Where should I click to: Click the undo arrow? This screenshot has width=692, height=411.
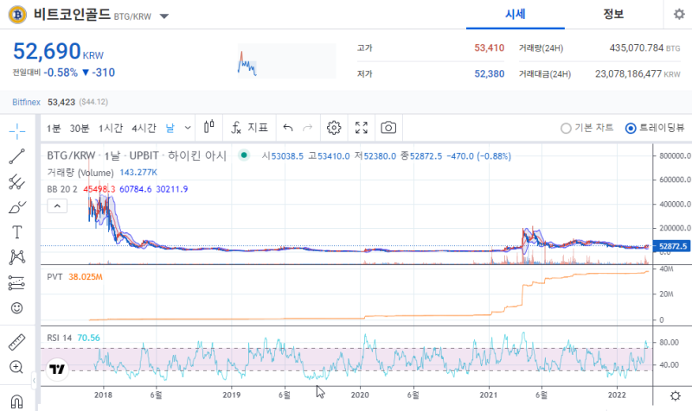(288, 128)
